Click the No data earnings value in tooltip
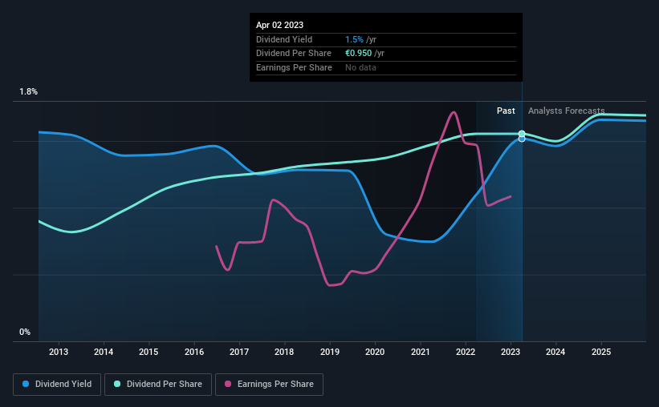 tap(360, 67)
